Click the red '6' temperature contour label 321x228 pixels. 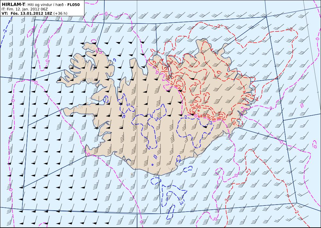pos(199,107)
